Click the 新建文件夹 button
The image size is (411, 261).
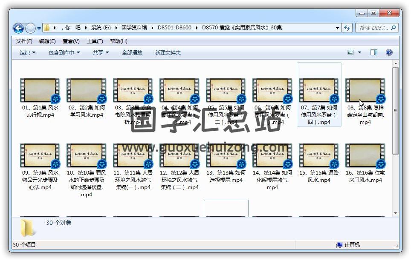[168, 53]
